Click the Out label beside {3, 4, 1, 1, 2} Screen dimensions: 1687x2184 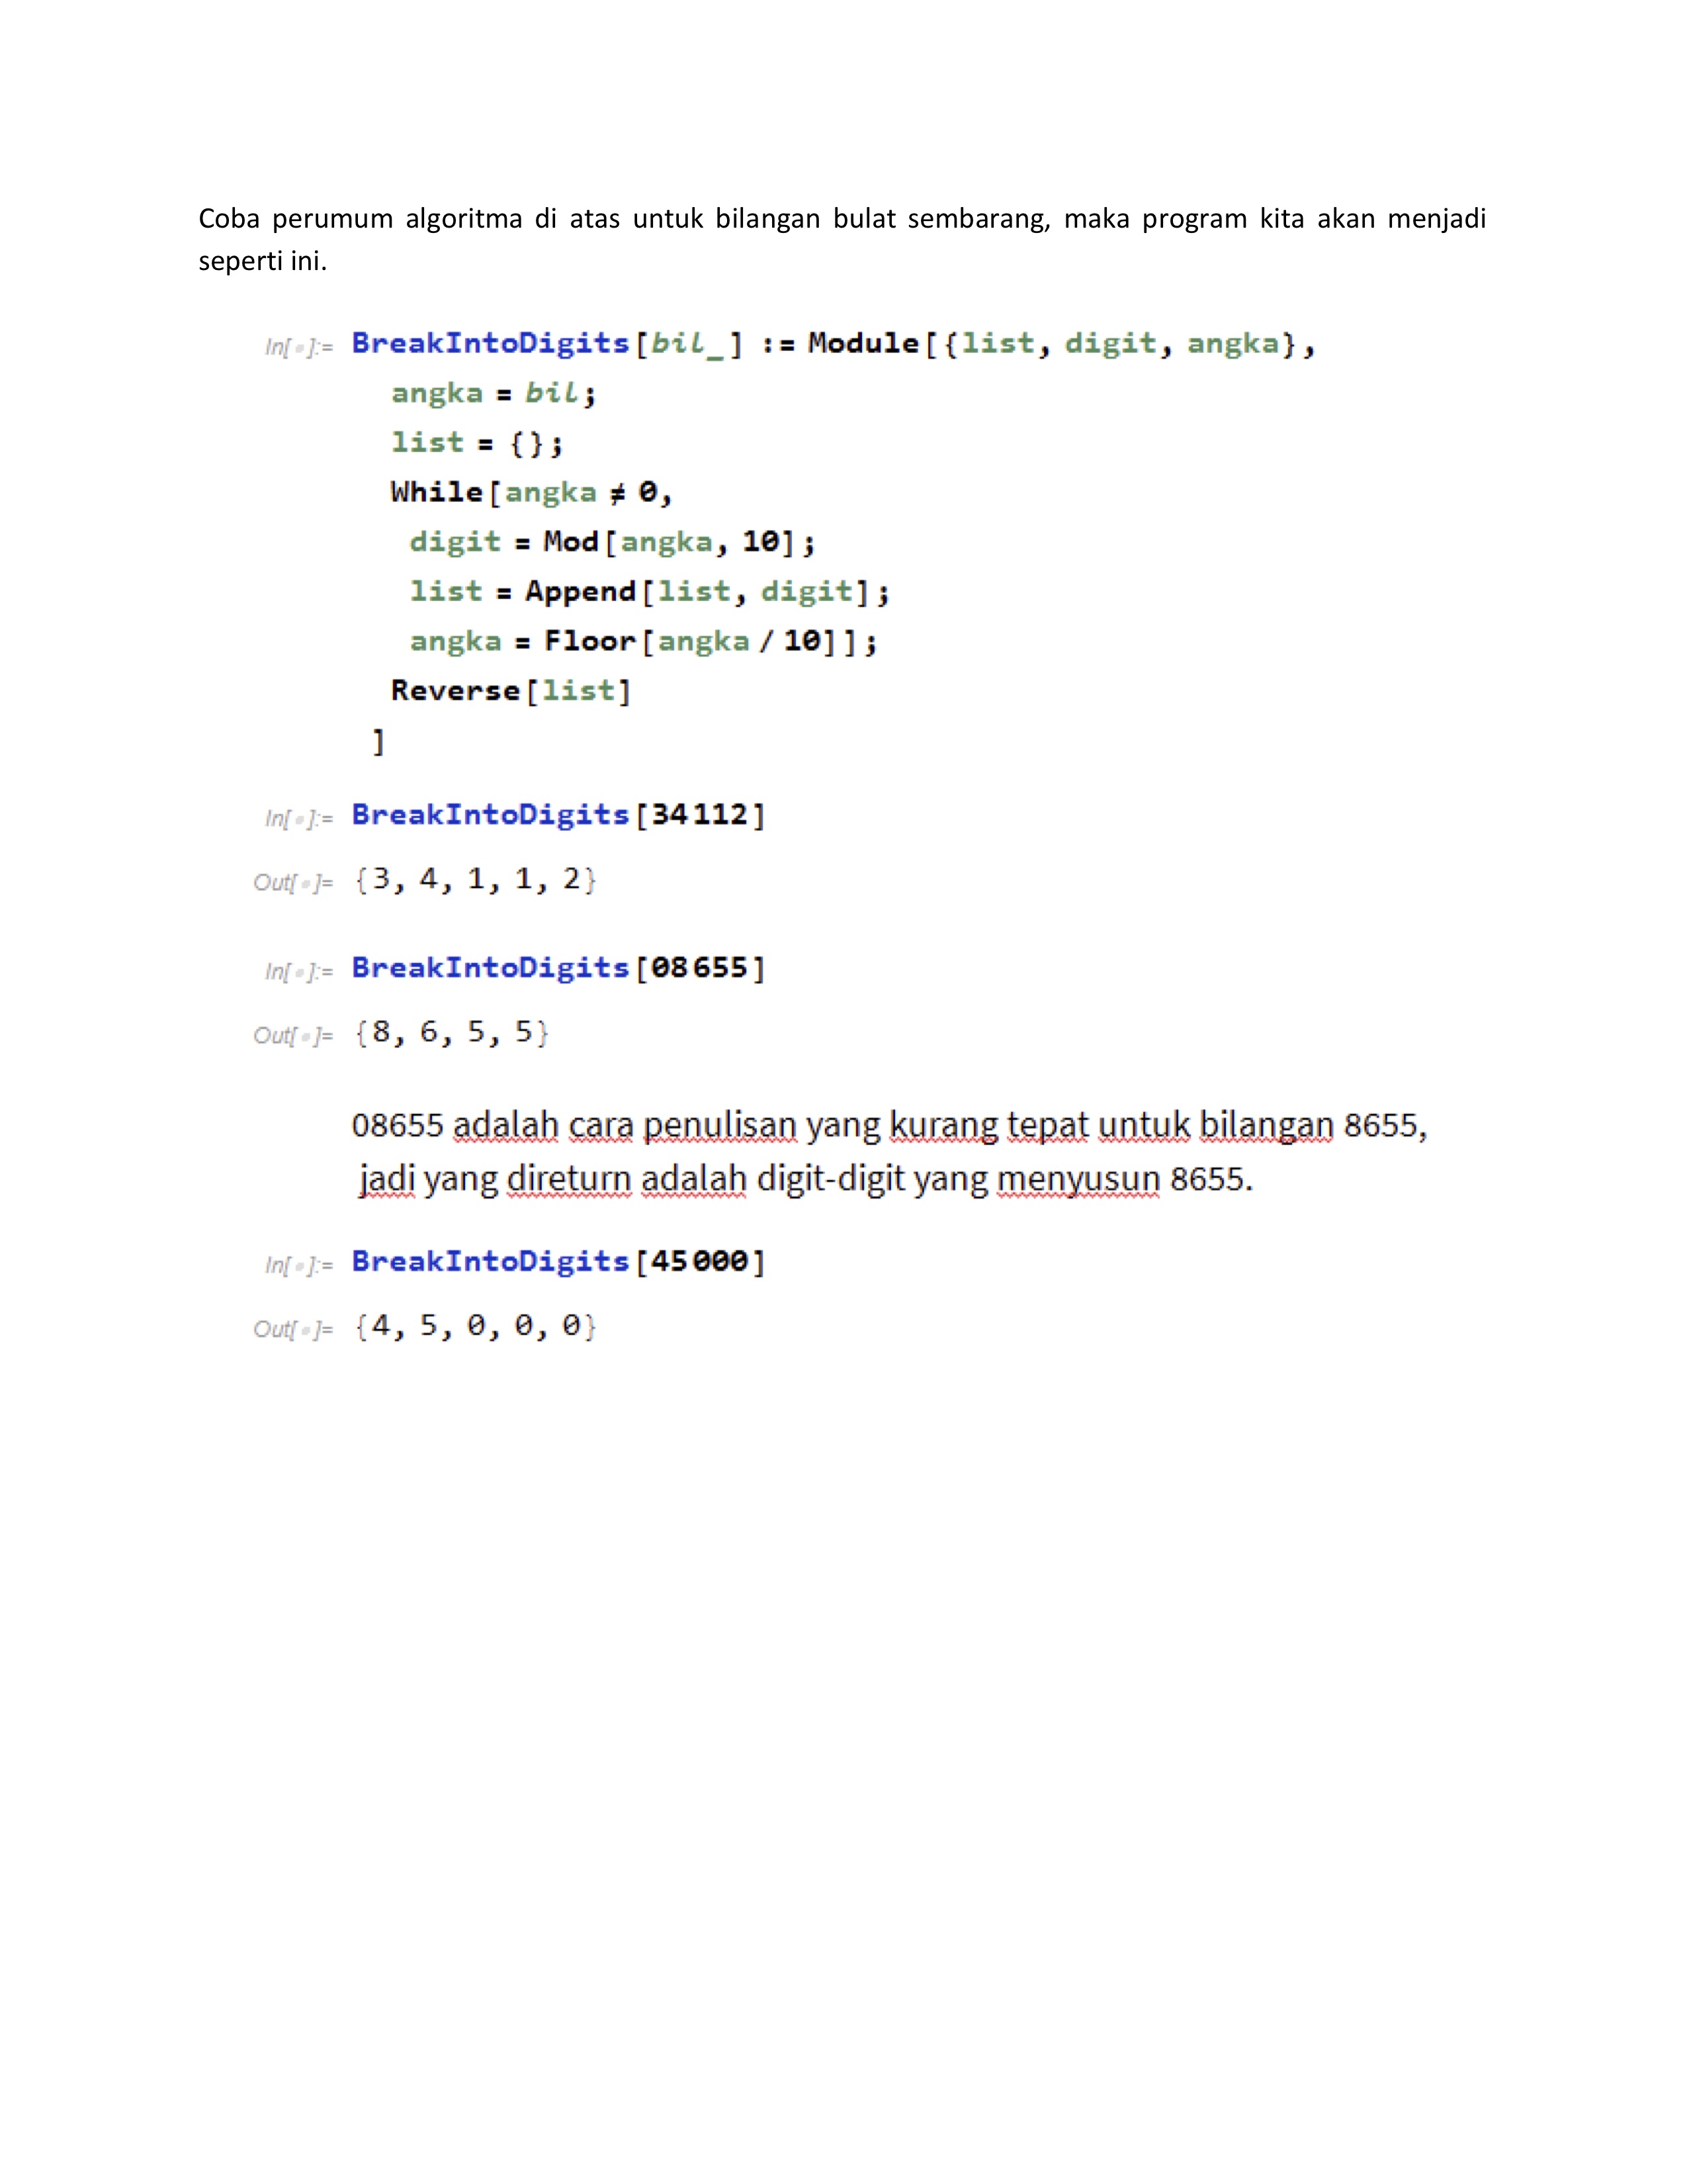click(293, 883)
